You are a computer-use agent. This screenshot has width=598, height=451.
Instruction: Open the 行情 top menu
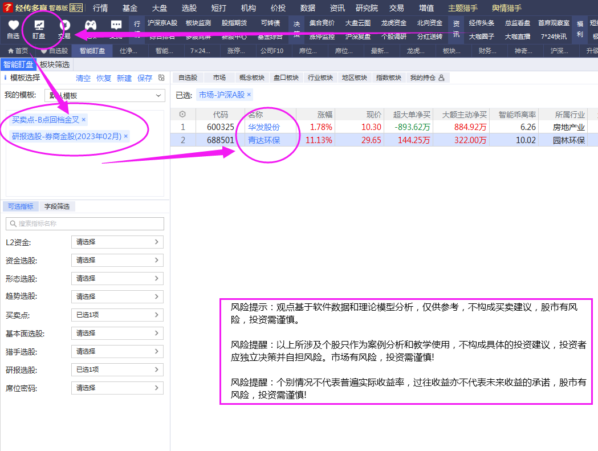(100, 8)
